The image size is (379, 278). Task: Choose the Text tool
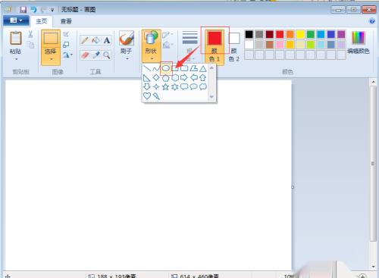107,40
